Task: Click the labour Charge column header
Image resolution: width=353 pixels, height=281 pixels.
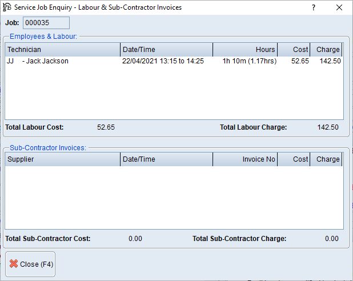Action: click(x=327, y=50)
